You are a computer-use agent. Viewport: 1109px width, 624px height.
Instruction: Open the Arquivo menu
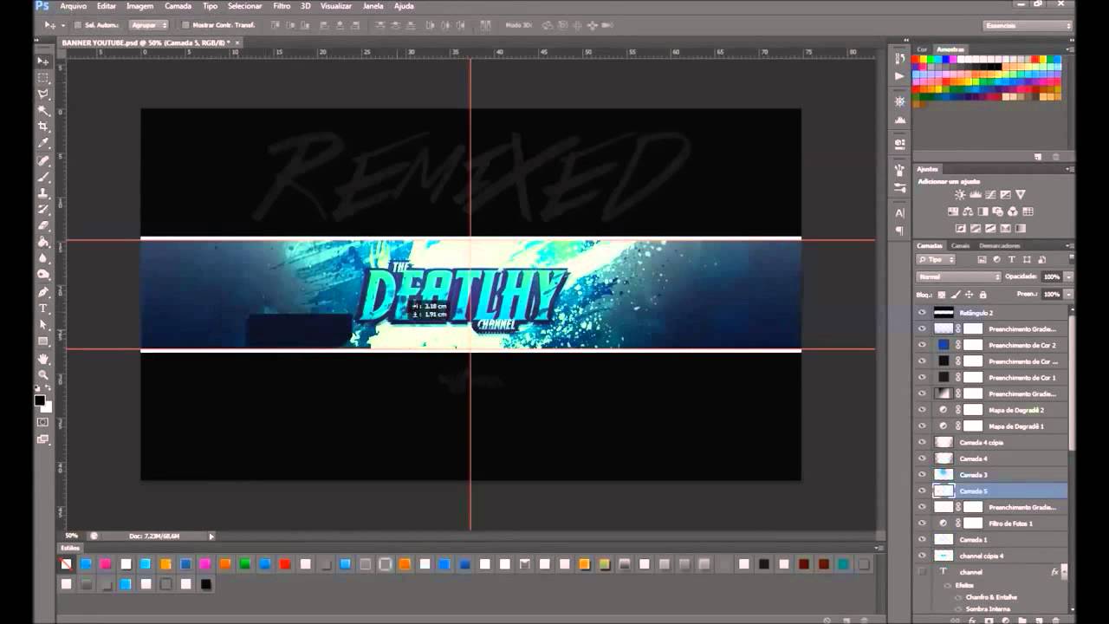pos(74,6)
